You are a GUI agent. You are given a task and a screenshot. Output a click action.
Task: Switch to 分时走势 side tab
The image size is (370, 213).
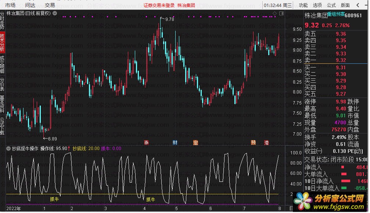pyautogui.click(x=2, y=20)
